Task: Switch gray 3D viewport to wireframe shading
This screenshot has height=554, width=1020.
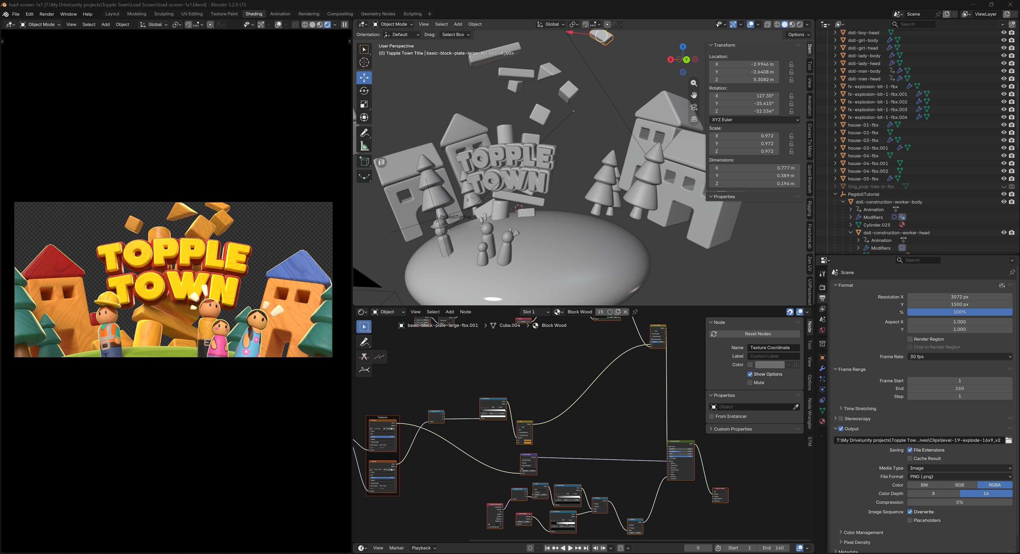Action: point(777,24)
